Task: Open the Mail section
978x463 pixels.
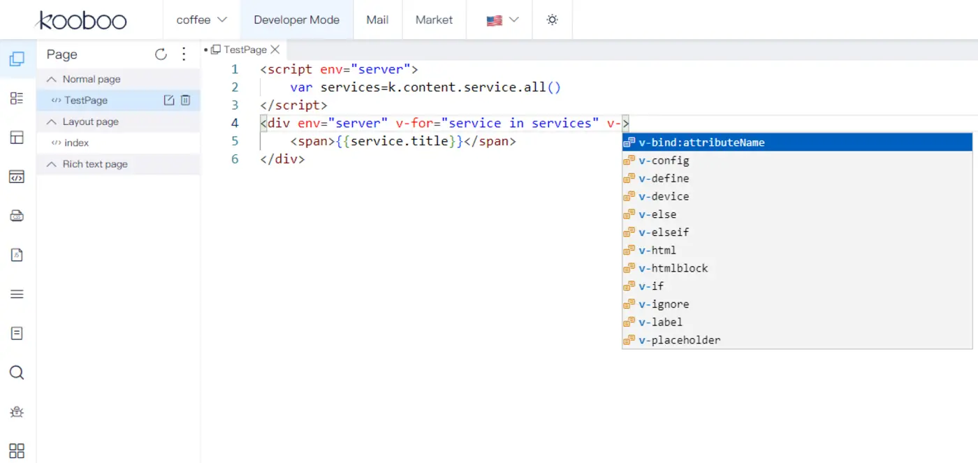Action: click(377, 20)
